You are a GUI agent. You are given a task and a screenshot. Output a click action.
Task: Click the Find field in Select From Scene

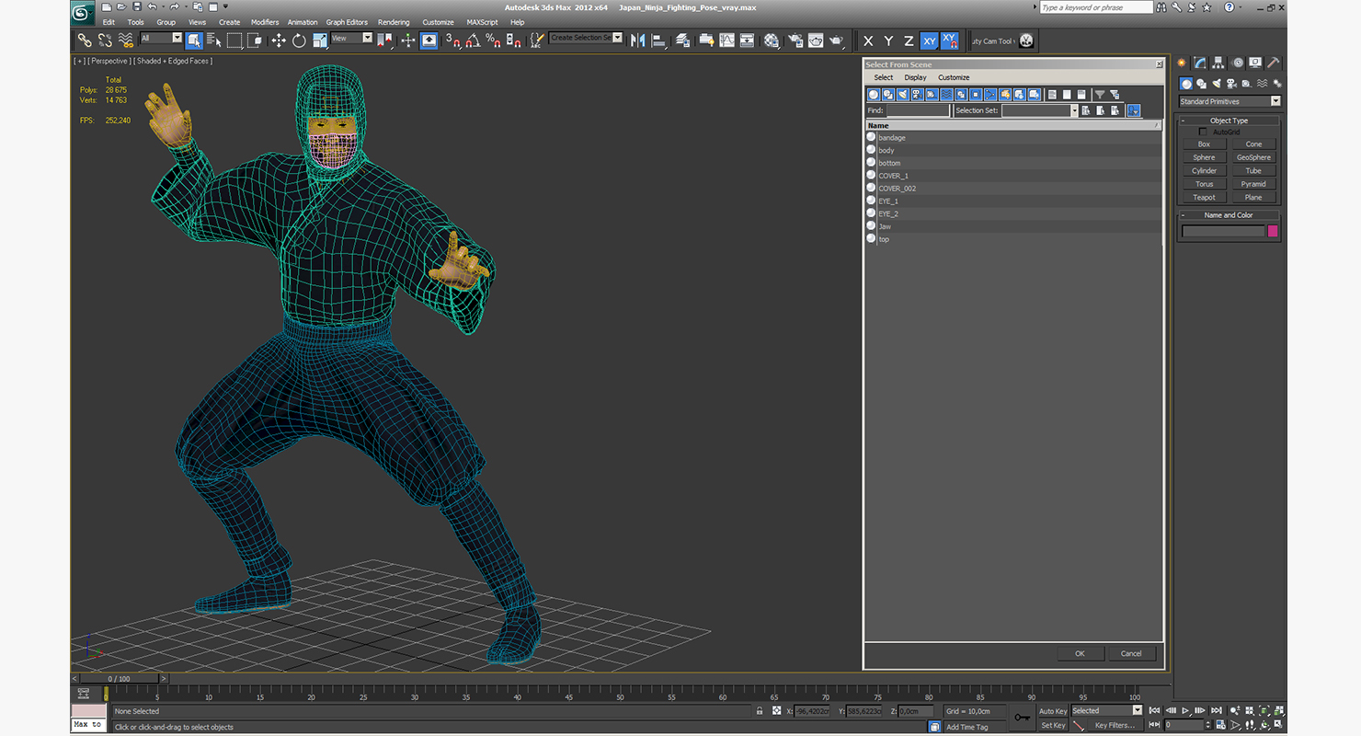pyautogui.click(x=917, y=110)
